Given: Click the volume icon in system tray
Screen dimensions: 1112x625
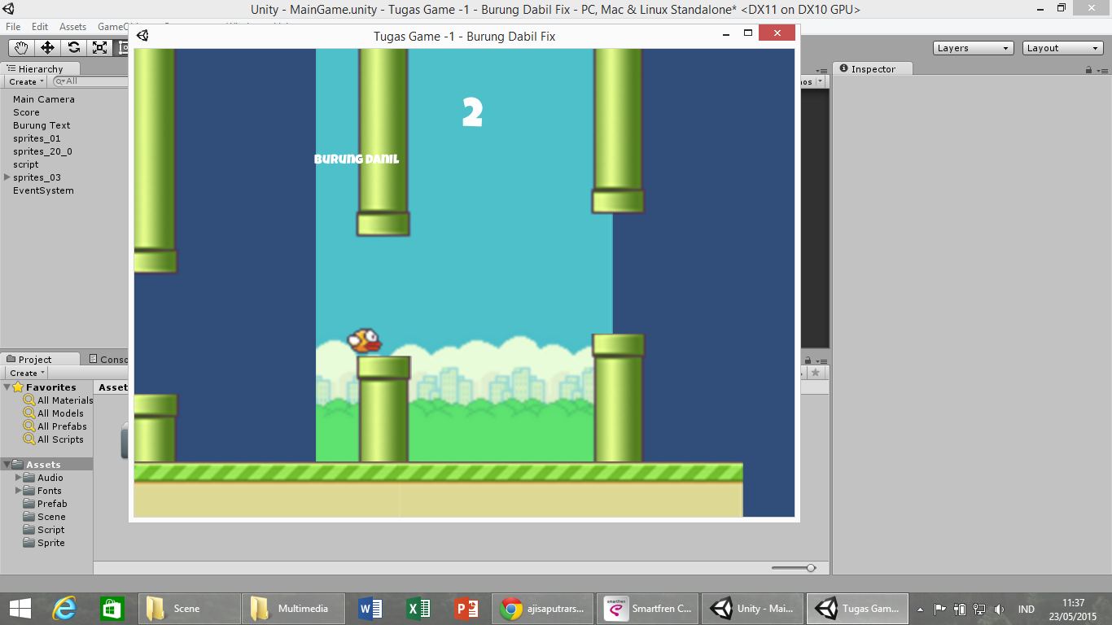Looking at the screenshot, I should [999, 609].
